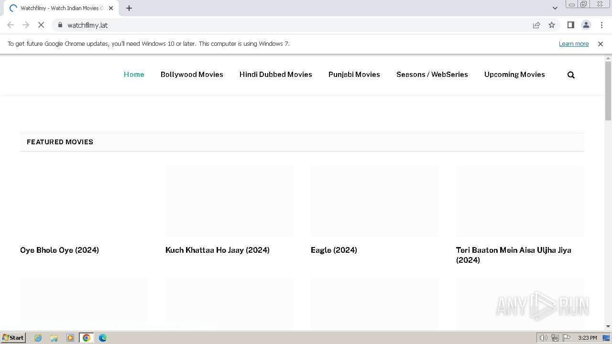Image resolution: width=612 pixels, height=344 pixels.
Task: Open Chrome side panel
Action: (570, 25)
